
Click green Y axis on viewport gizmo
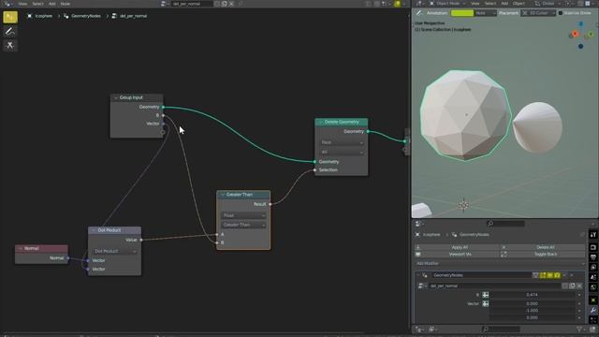point(591,35)
